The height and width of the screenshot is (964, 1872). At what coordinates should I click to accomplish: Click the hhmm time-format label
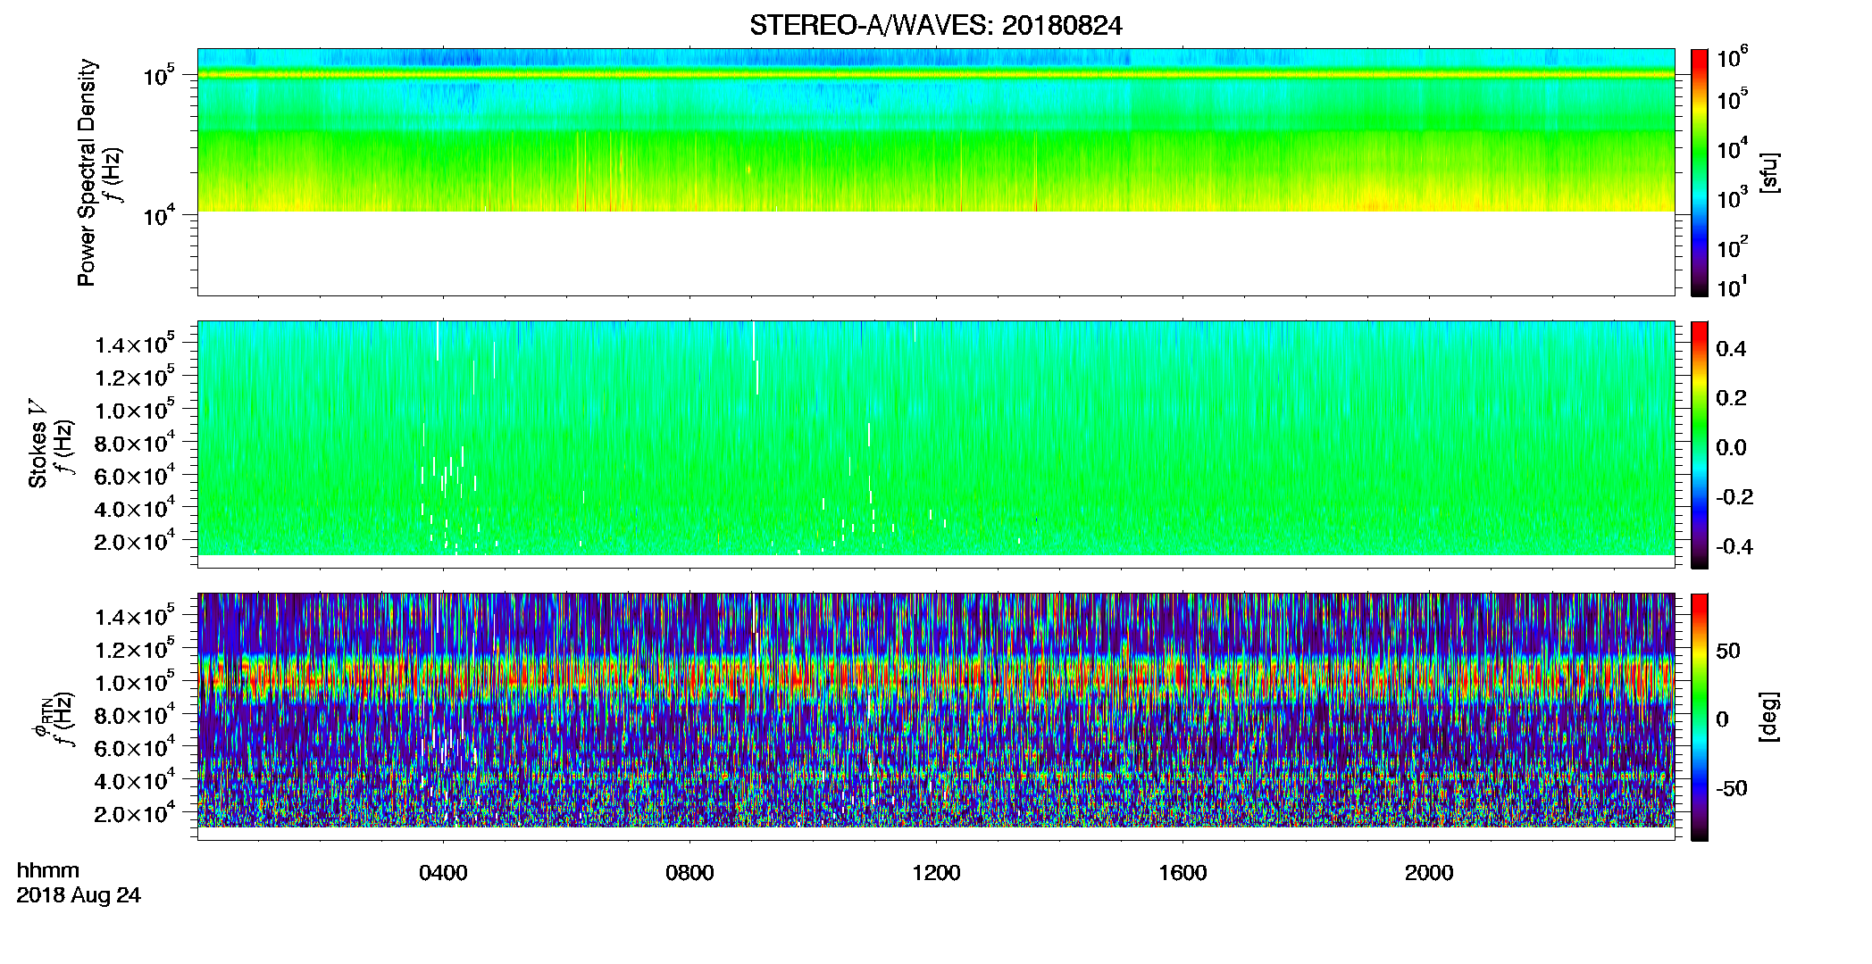48,870
